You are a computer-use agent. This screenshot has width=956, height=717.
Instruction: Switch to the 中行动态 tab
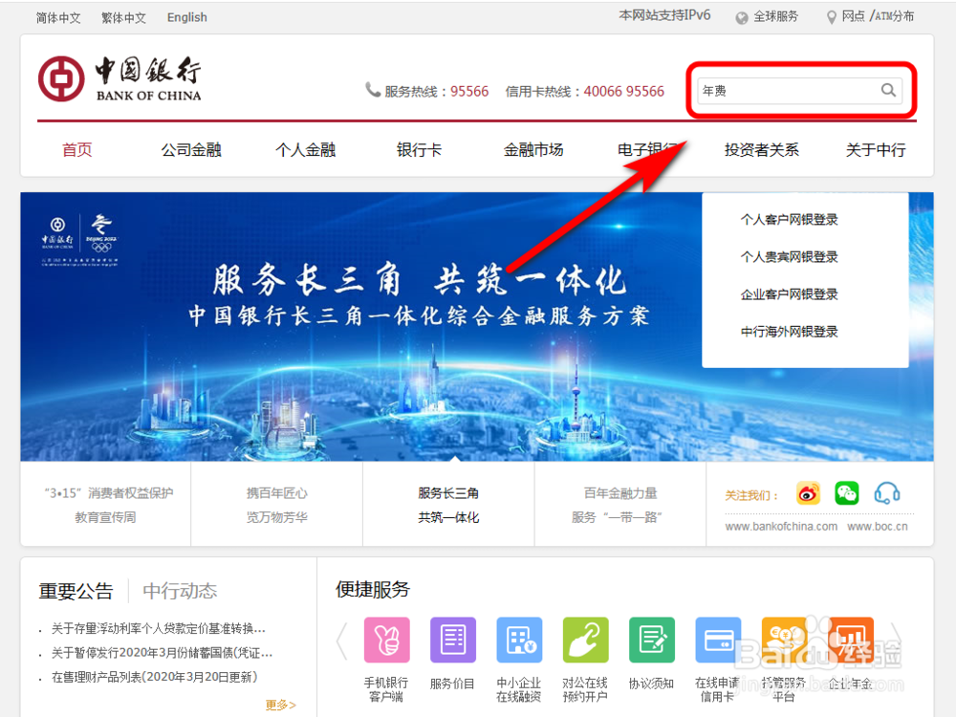click(x=180, y=591)
